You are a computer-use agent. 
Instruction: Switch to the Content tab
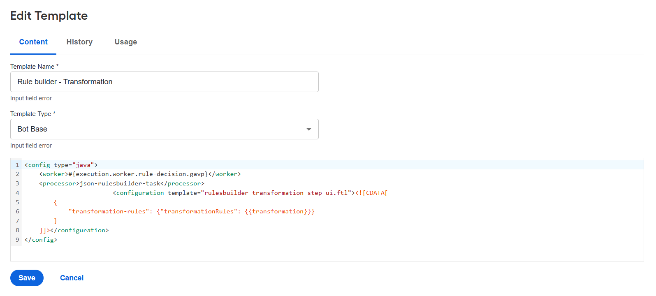pyautogui.click(x=33, y=42)
